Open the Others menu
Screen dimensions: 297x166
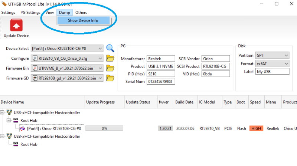(81, 13)
